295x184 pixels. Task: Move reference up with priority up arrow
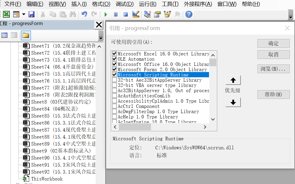coord(233,80)
